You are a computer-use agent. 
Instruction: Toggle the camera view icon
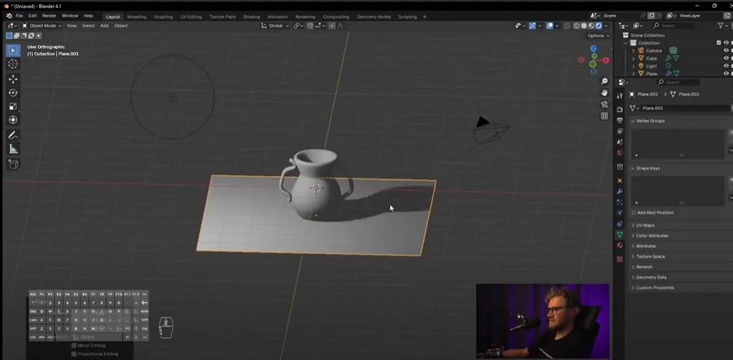[604, 104]
